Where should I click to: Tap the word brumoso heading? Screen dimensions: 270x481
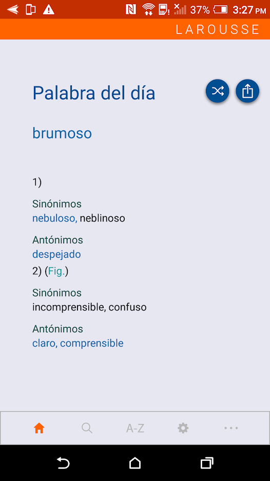coord(62,133)
